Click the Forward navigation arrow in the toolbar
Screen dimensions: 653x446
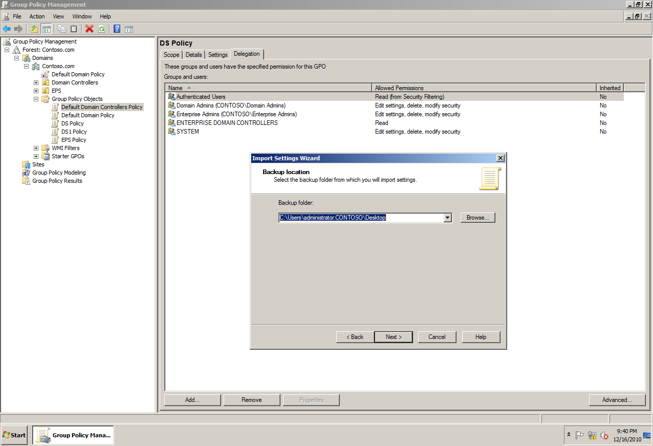(18, 29)
